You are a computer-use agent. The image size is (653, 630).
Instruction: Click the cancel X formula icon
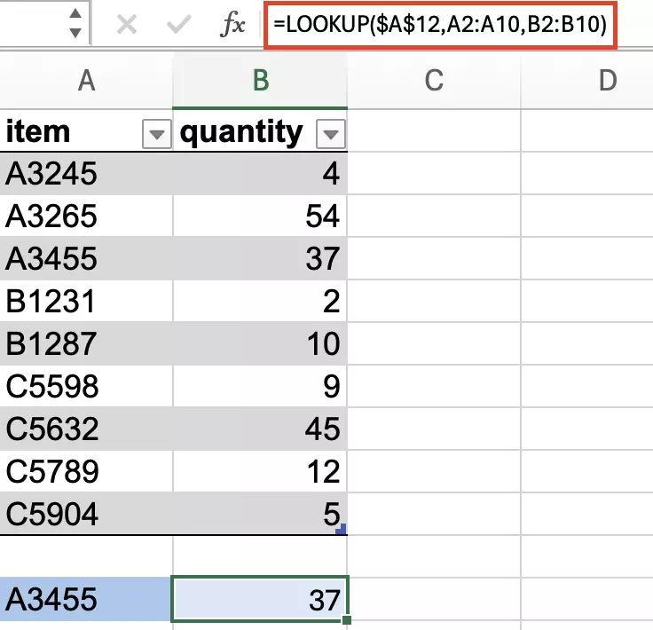(127, 25)
